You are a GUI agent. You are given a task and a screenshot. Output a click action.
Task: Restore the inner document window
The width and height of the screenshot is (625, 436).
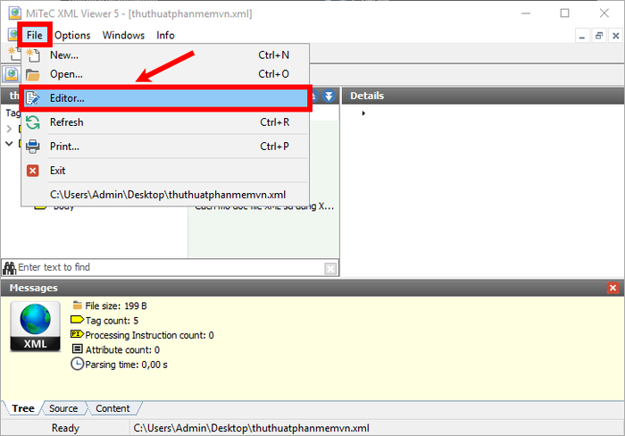(599, 36)
